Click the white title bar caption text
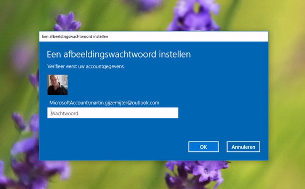Viewport: 305px width, 189px height. click(75, 37)
